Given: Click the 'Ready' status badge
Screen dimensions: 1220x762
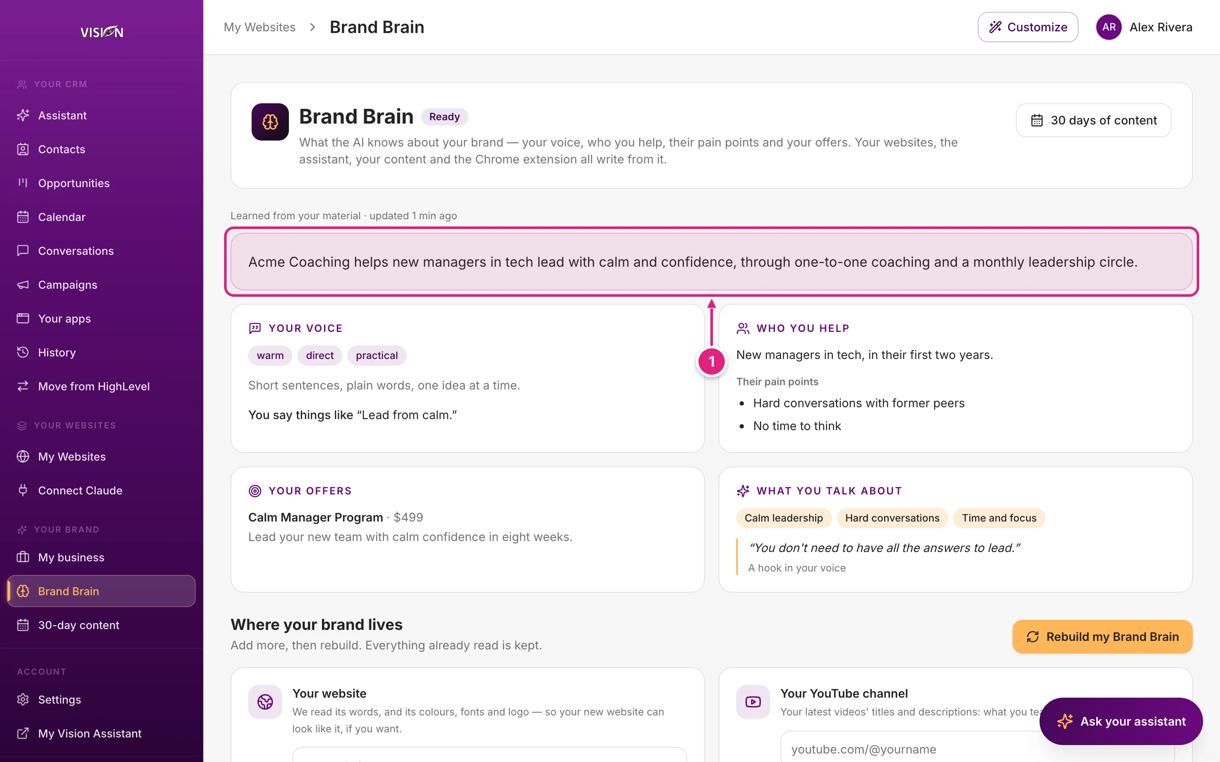Looking at the screenshot, I should pyautogui.click(x=445, y=116).
